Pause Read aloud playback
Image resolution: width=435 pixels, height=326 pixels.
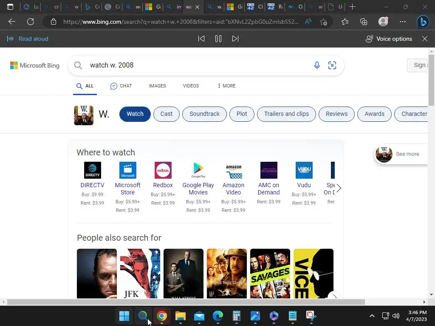click(218, 39)
